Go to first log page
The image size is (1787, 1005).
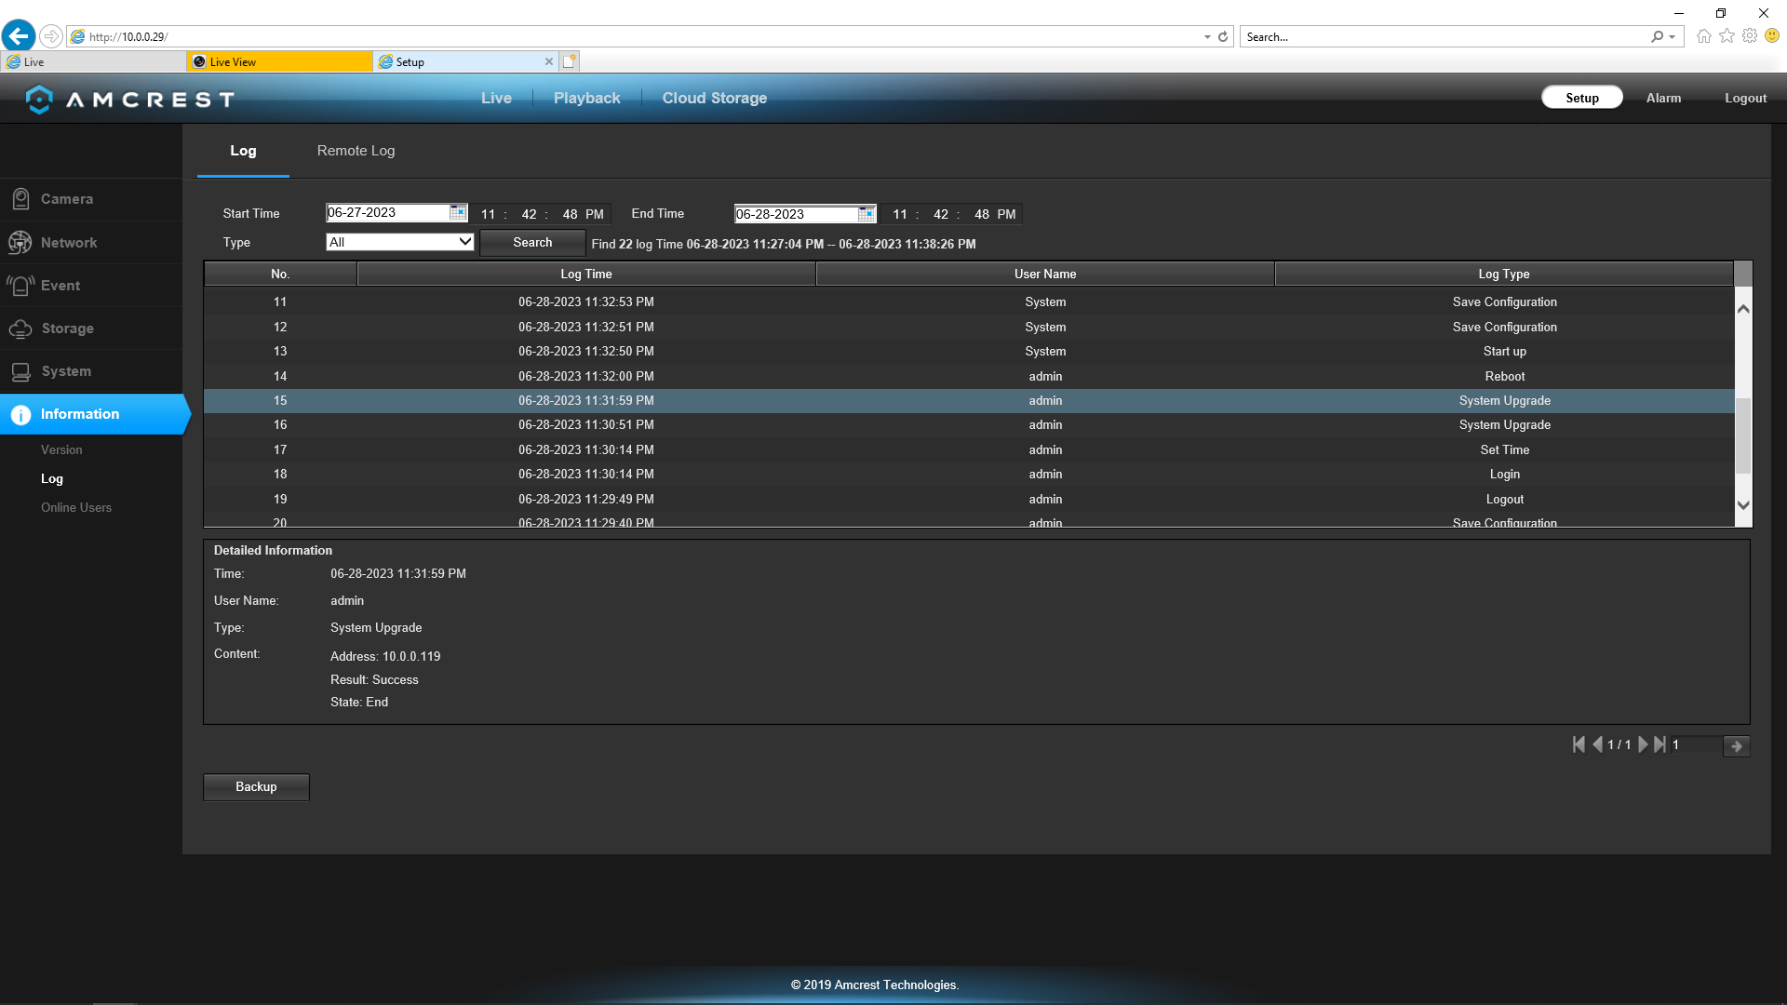point(1579,744)
